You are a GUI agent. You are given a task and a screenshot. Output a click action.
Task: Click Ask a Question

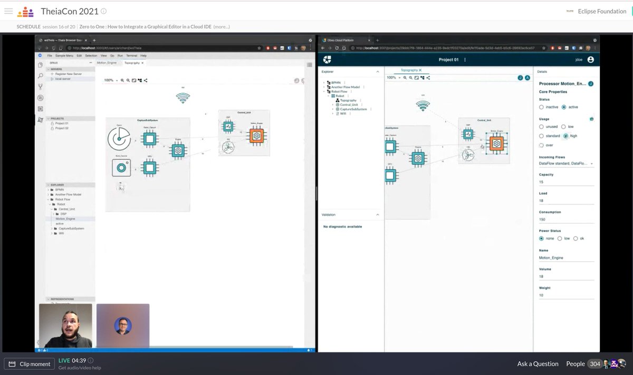pos(538,364)
